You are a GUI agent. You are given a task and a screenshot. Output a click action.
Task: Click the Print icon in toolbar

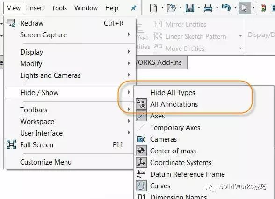click(208, 8)
